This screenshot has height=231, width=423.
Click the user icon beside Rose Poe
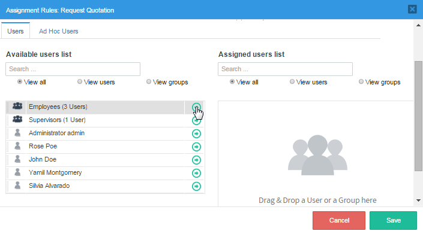coord(17,146)
